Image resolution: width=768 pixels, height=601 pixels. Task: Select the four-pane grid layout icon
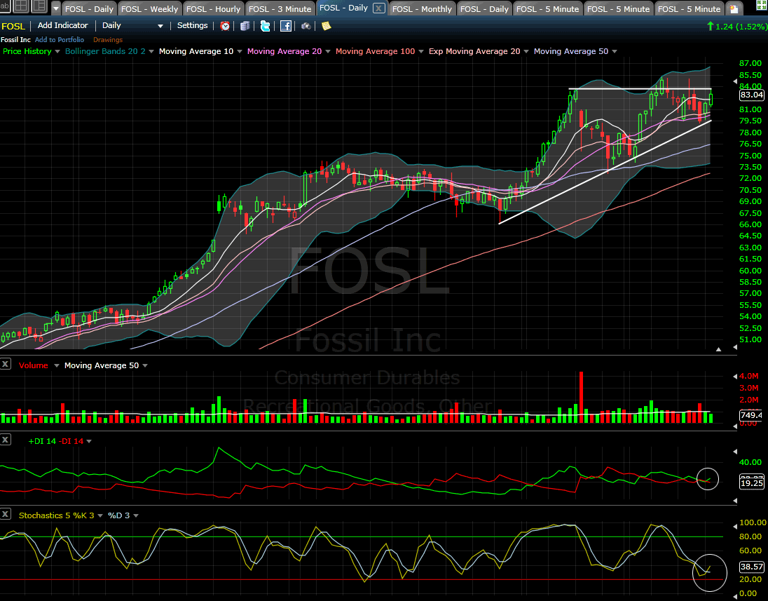click(21, 6)
